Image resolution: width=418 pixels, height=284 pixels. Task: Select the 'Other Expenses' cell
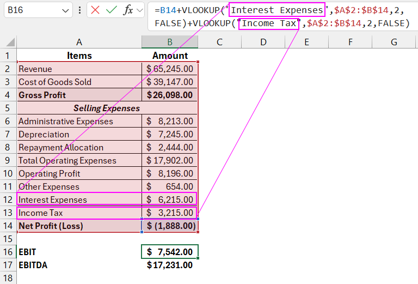pyautogui.click(x=79, y=186)
